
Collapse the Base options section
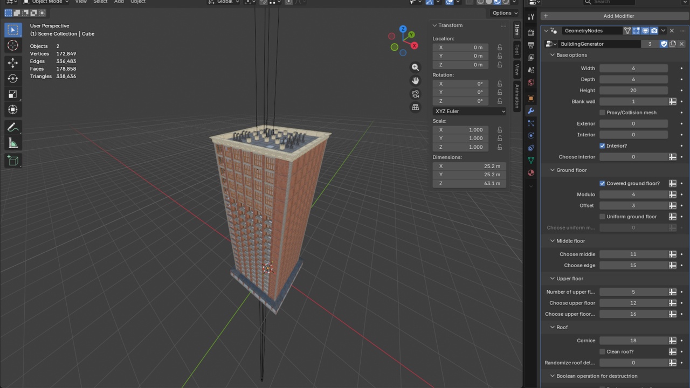coord(552,55)
